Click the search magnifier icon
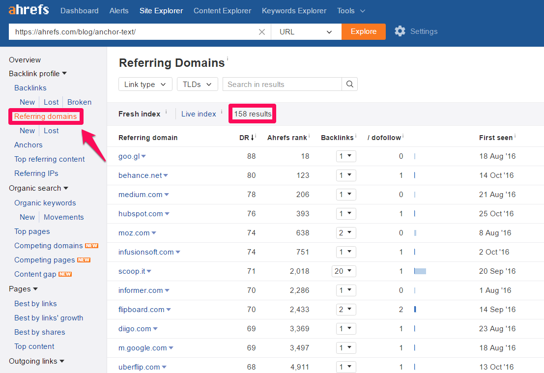544x373 pixels. pyautogui.click(x=350, y=84)
